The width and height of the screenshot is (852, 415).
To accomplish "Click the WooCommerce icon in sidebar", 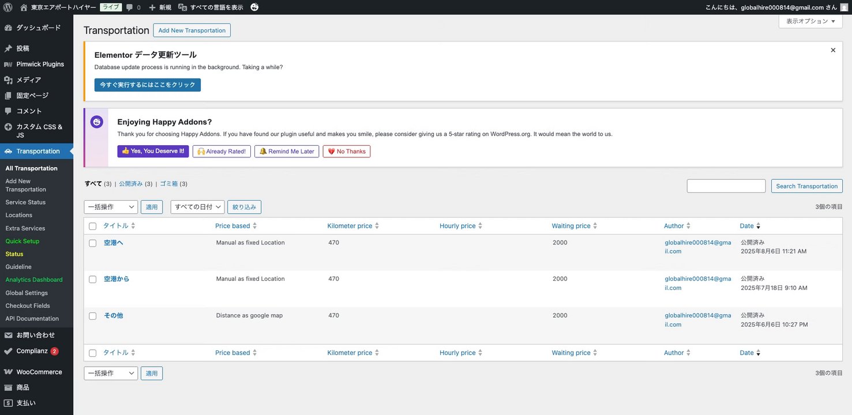I will [x=8, y=372].
